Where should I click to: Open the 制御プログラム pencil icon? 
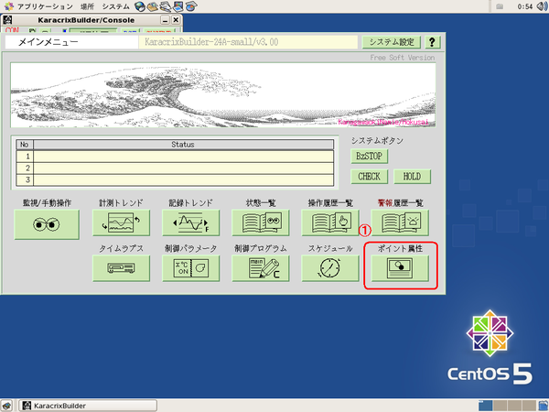coord(261,268)
